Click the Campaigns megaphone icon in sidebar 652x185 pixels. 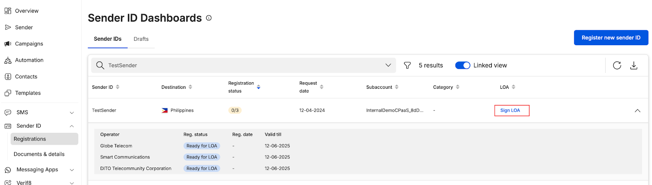click(x=8, y=44)
